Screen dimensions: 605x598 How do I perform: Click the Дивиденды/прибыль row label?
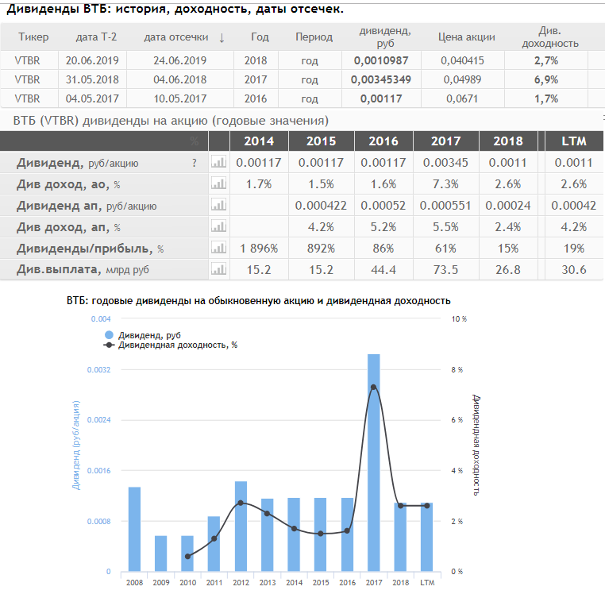[x=90, y=249]
